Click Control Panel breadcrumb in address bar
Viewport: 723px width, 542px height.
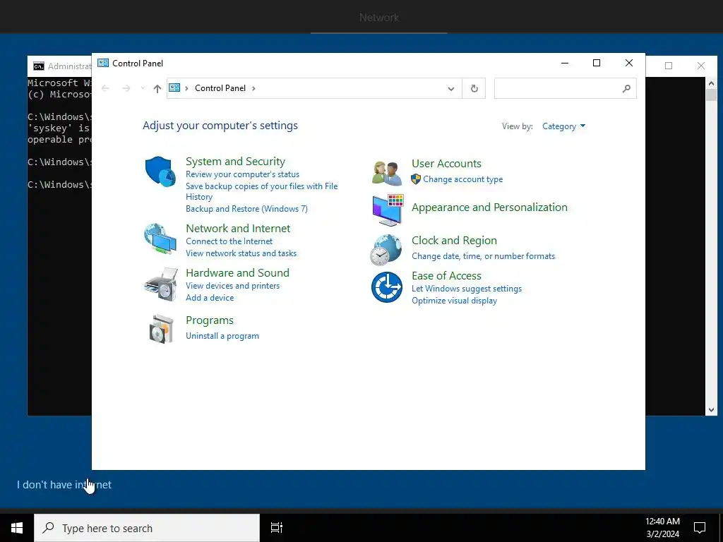[220, 88]
